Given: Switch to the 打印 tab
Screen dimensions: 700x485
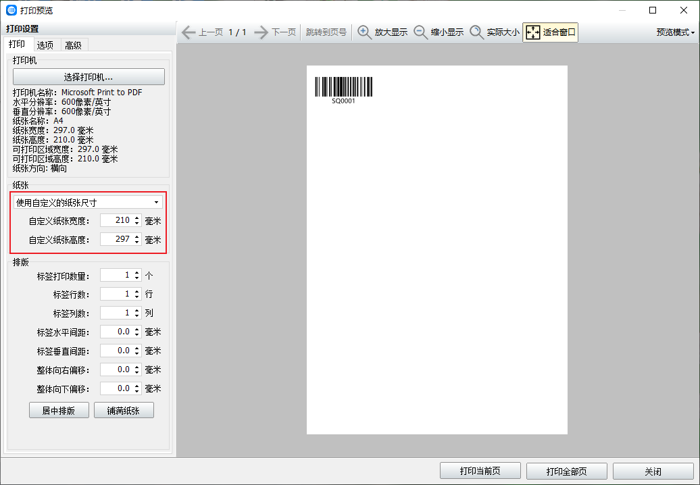Looking at the screenshot, I should 17,44.
